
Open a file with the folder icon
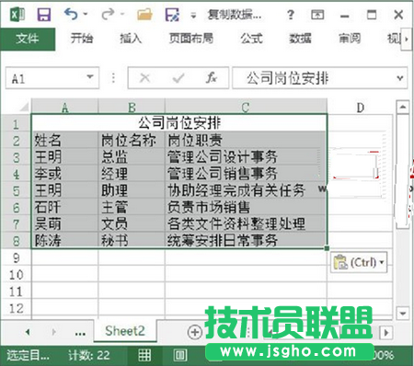[144, 15]
